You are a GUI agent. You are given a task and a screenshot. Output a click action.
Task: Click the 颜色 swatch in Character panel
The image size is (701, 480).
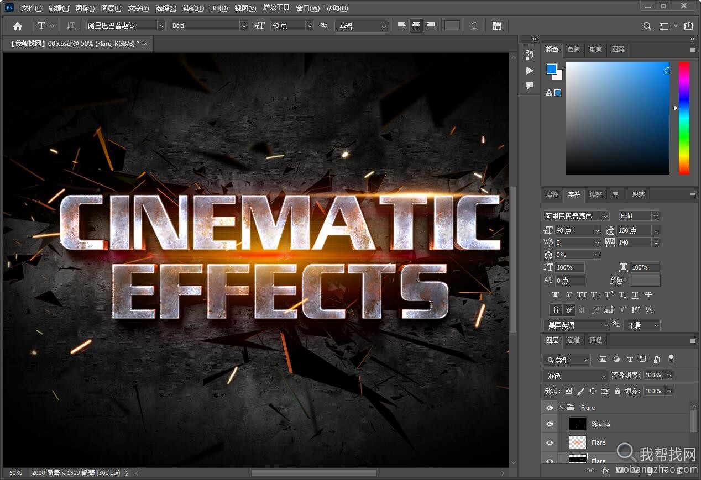645,281
